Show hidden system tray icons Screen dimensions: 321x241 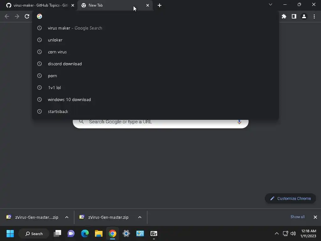(276, 233)
